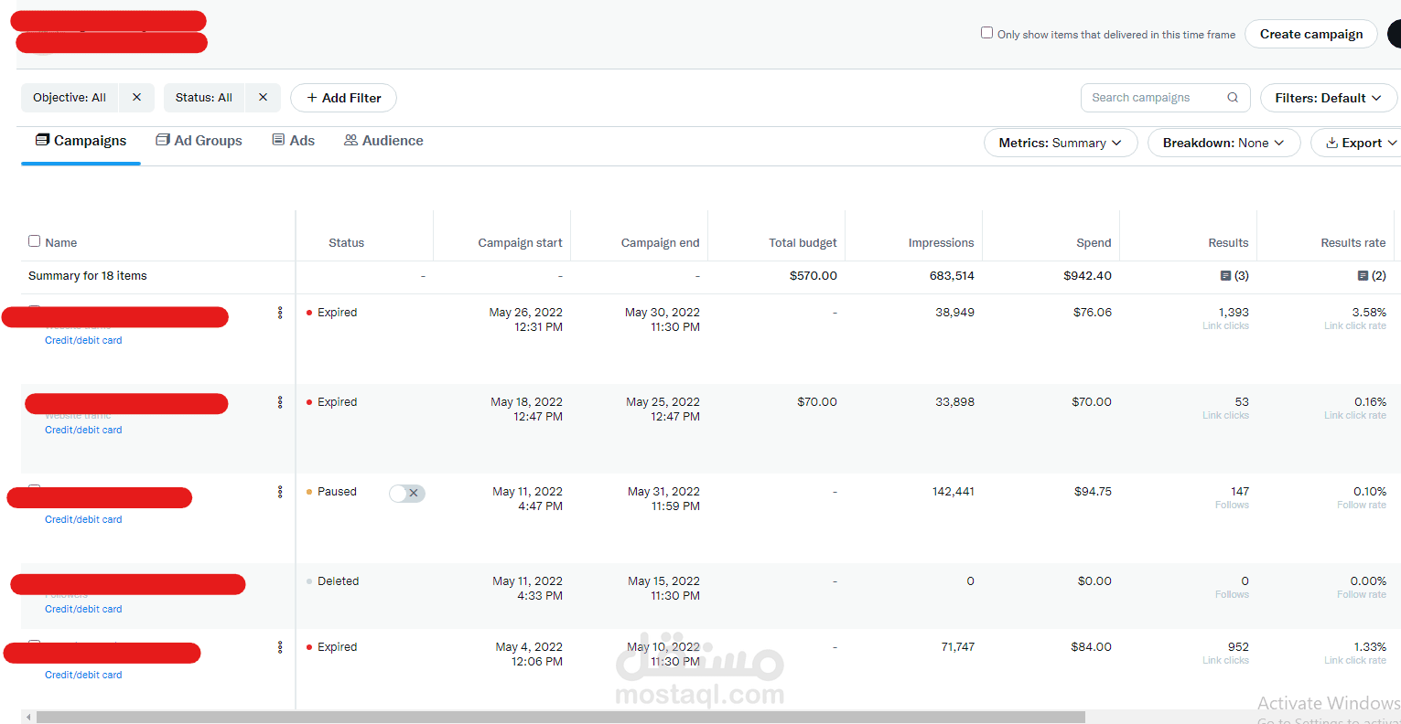Sort by the Campaign start column header
This screenshot has width=1401, height=724.
pyautogui.click(x=520, y=243)
